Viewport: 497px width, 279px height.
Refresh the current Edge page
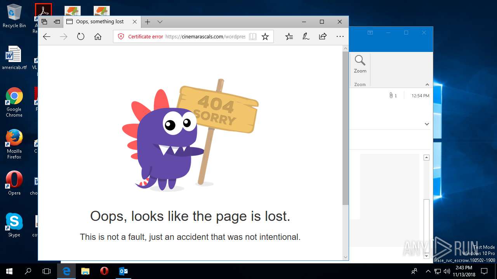(81, 36)
